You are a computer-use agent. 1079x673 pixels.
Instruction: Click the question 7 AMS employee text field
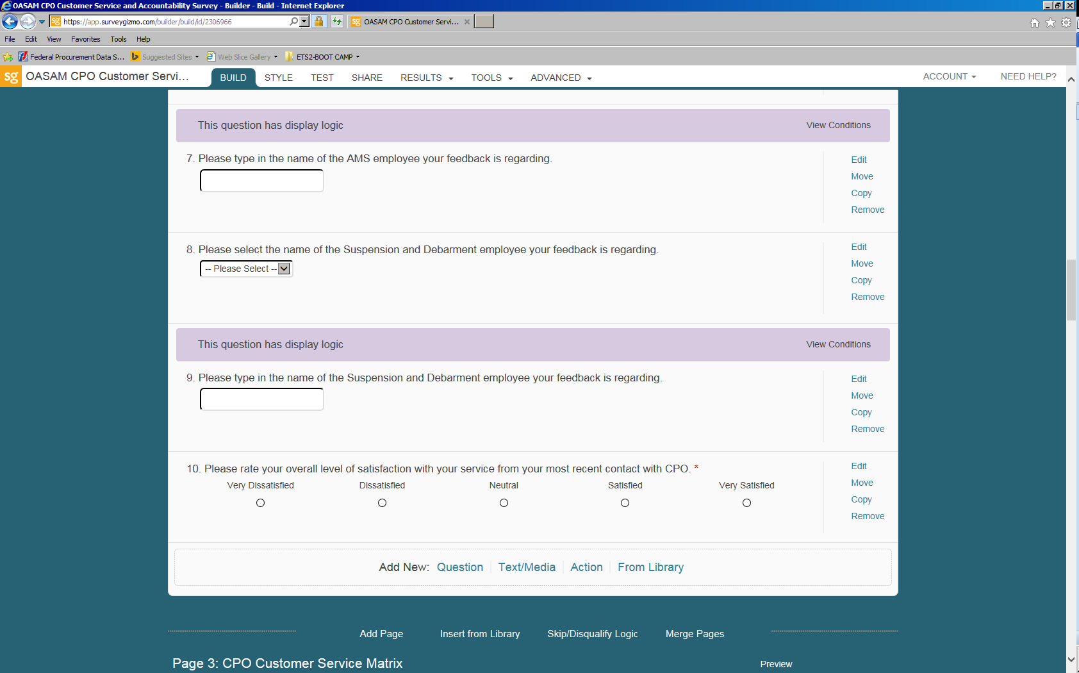(x=262, y=181)
